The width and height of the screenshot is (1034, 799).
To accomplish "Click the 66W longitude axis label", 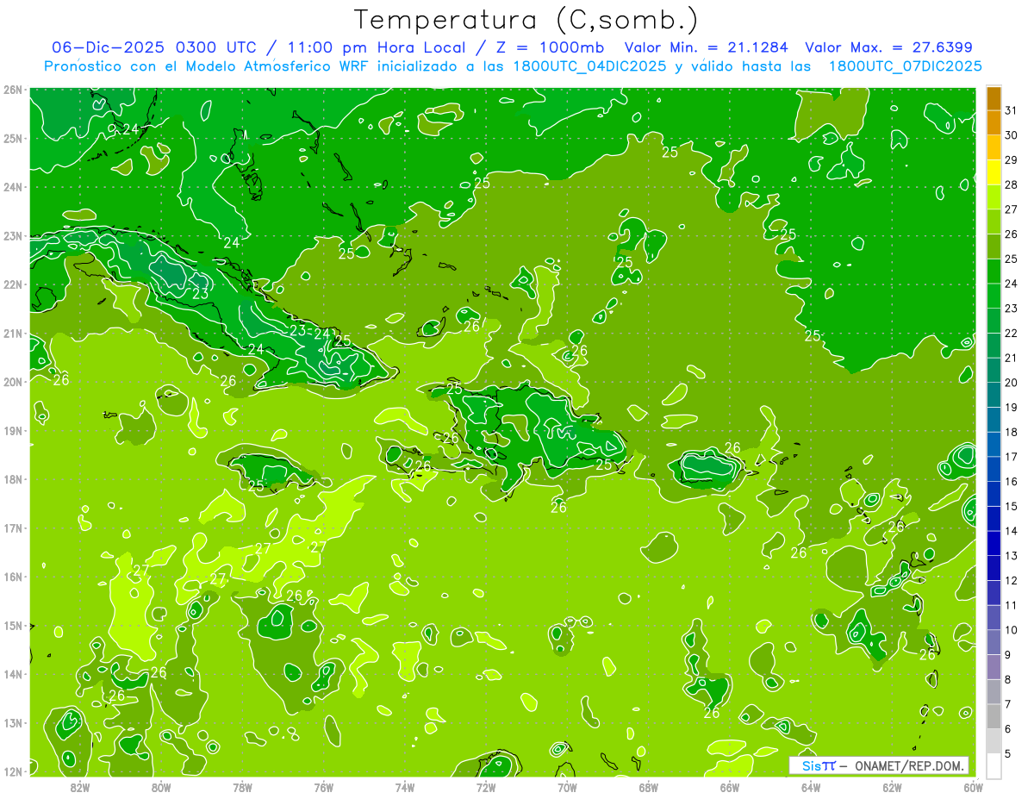I will (730, 787).
